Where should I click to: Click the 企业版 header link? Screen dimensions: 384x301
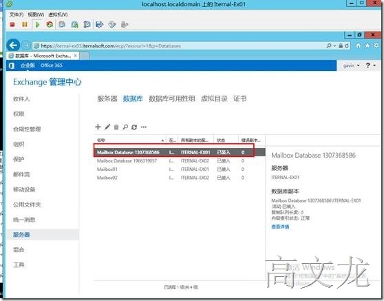click(x=28, y=65)
